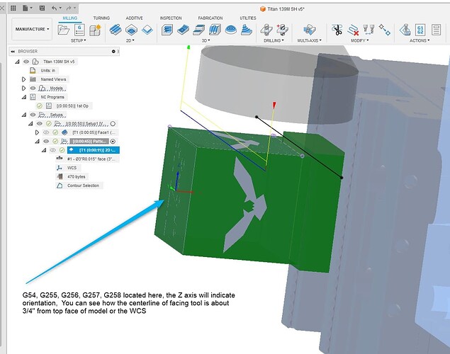Toggle visibility eye of Setup1
The width and height of the screenshot is (450, 354).
40,123
